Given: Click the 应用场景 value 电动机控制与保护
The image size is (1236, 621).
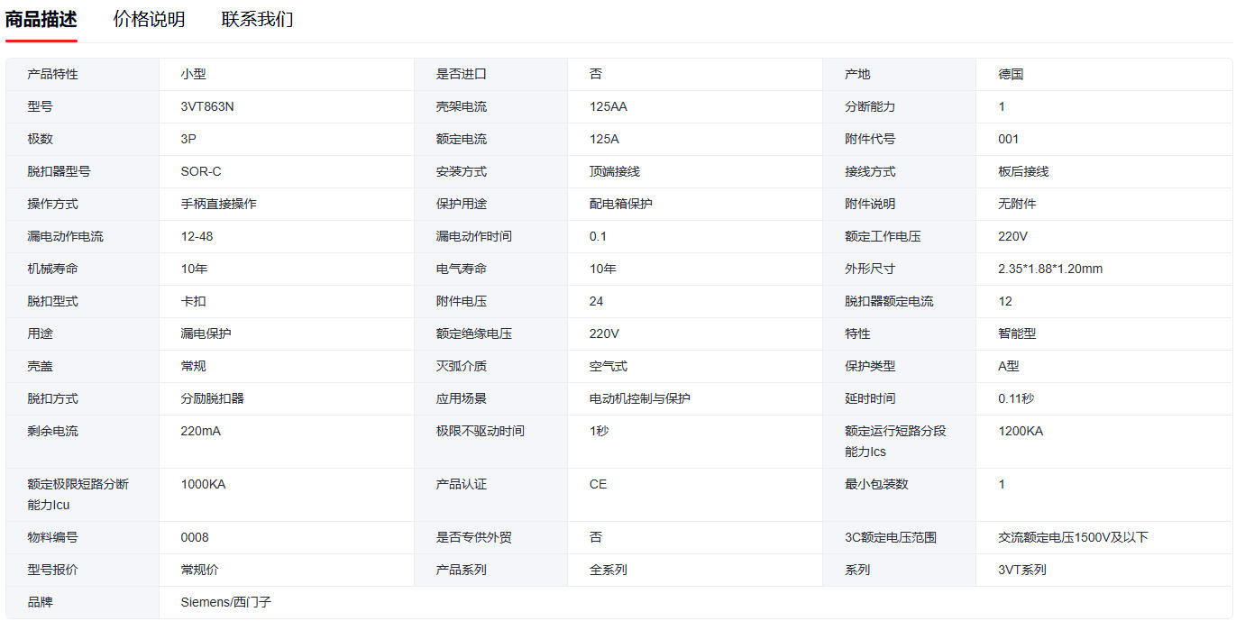Looking at the screenshot, I should [640, 398].
